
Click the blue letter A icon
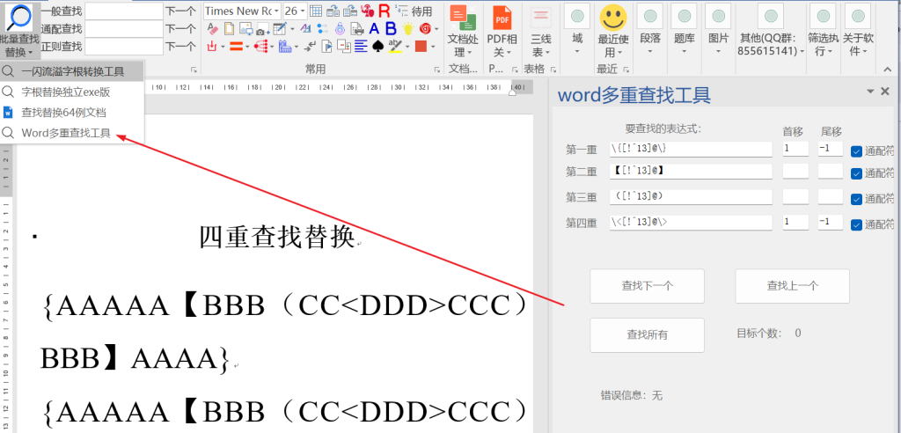tap(374, 28)
